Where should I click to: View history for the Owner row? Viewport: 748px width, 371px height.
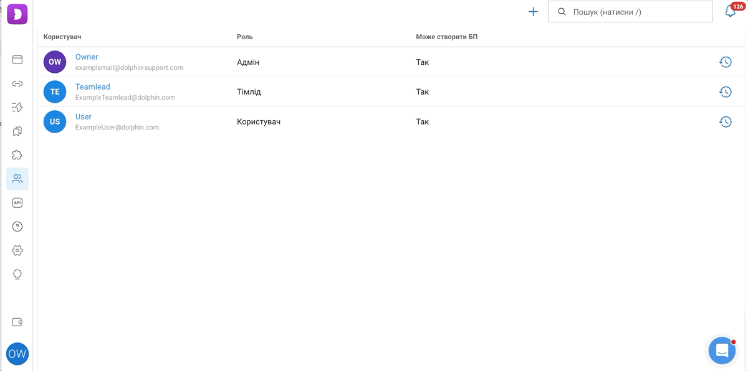pos(725,62)
